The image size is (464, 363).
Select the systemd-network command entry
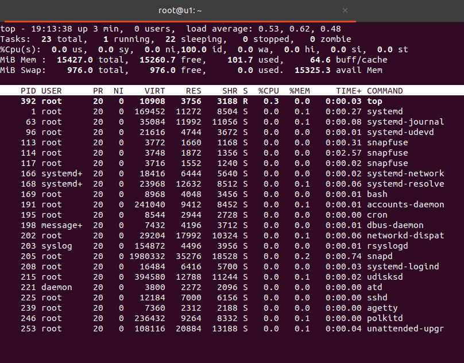405,174
